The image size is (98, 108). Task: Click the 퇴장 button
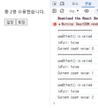point(22,22)
